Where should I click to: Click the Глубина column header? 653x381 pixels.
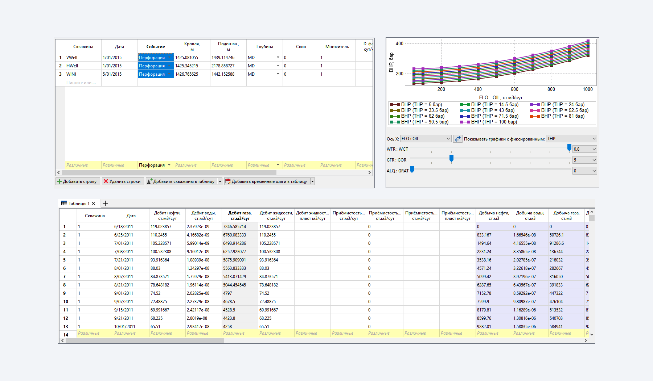(x=264, y=47)
